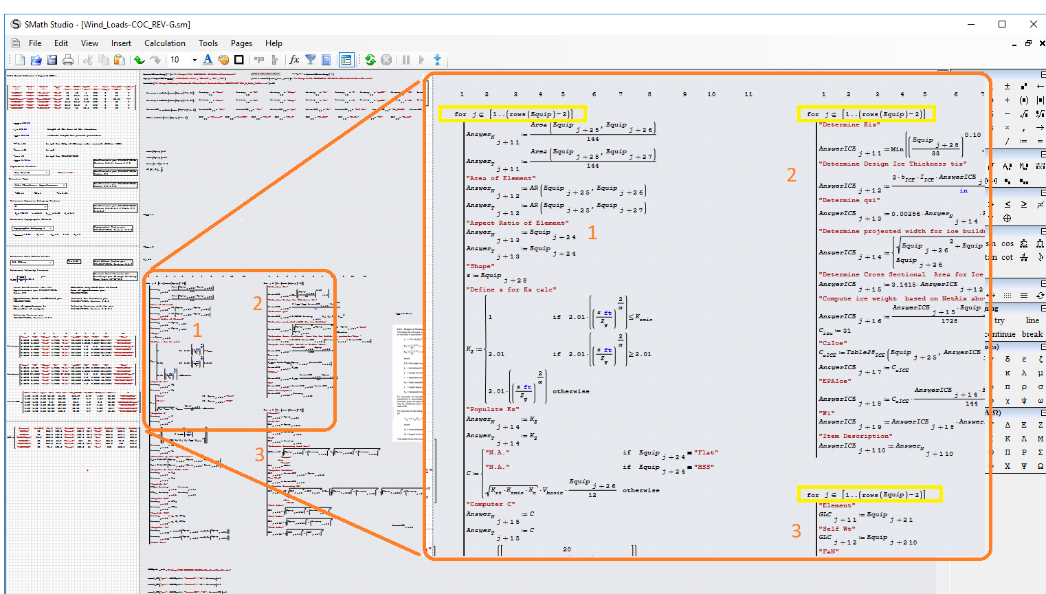The height and width of the screenshot is (594, 1046).
Task: Insert 'break' from the Programming panel
Action: (x=1032, y=334)
